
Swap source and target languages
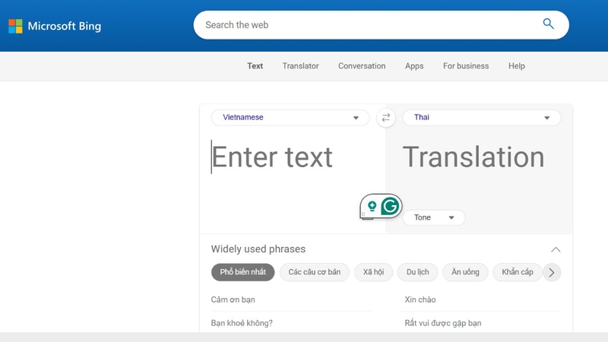click(386, 118)
